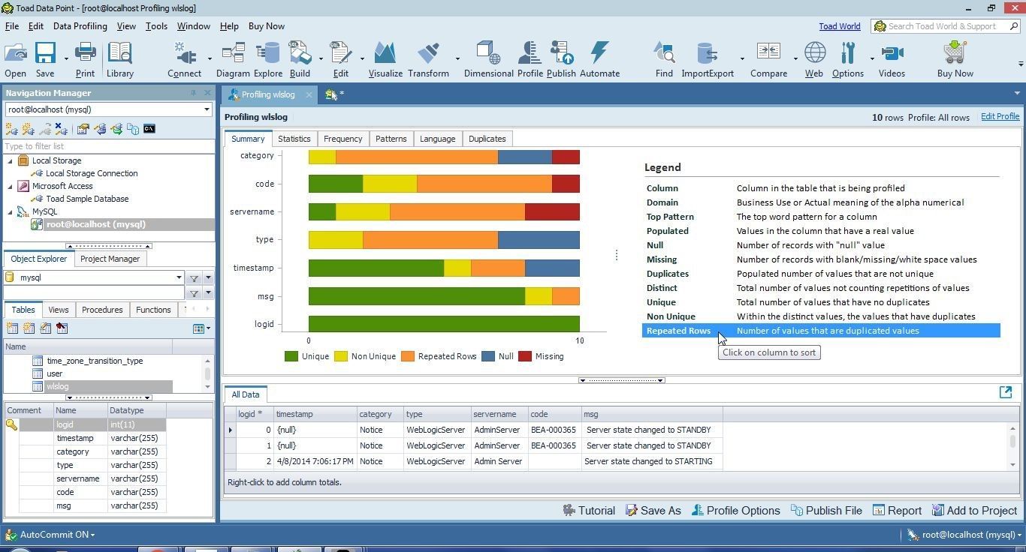1026x552 pixels.
Task: Open the Tools menu
Action: [156, 26]
